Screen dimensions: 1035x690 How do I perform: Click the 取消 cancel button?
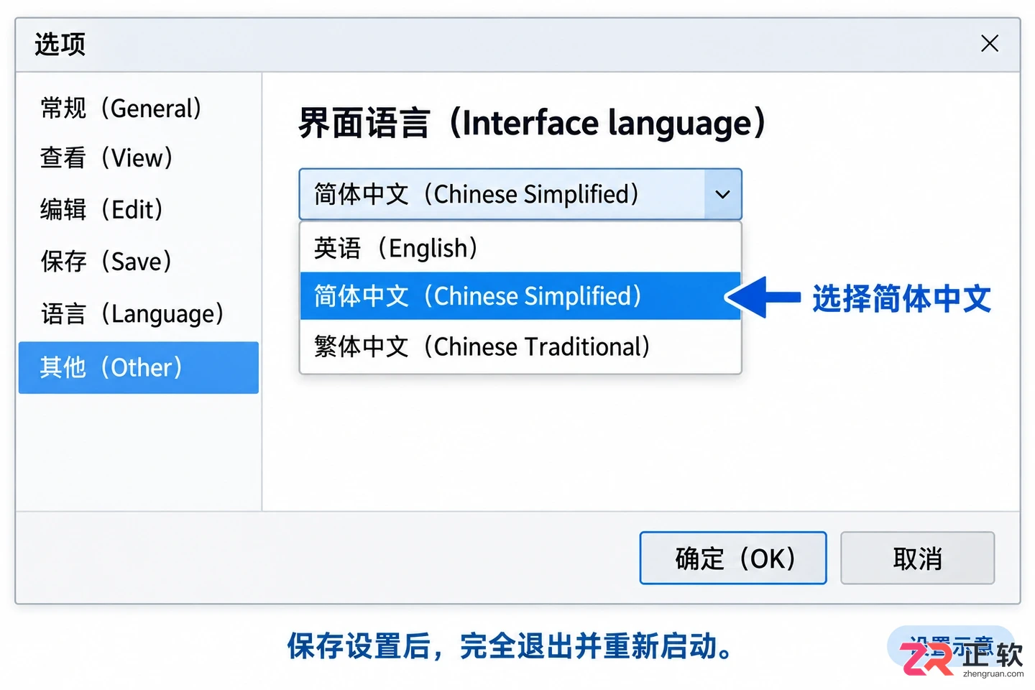pos(918,558)
